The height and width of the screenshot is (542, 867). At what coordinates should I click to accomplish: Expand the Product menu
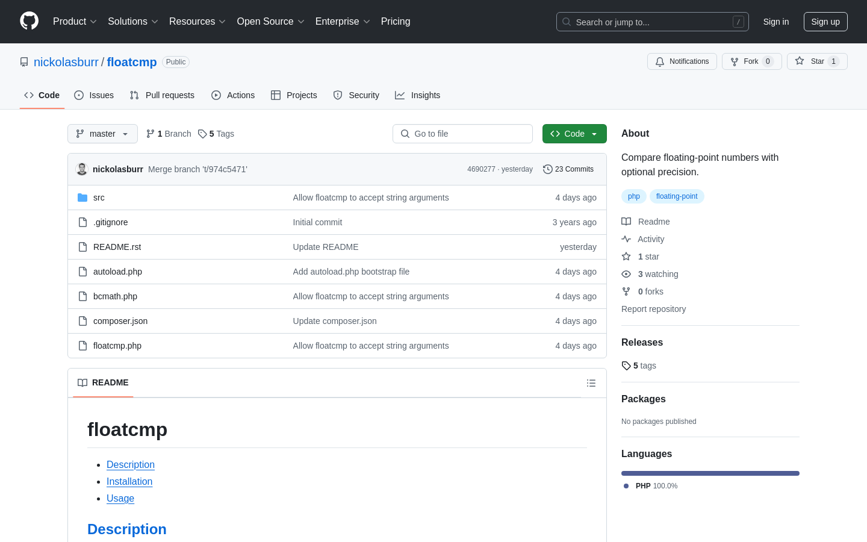tap(75, 21)
